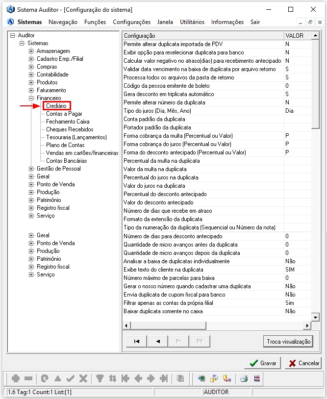Select Contas Bancárias in the tree
Image resolution: width=327 pixels, height=399 pixels.
point(66,161)
